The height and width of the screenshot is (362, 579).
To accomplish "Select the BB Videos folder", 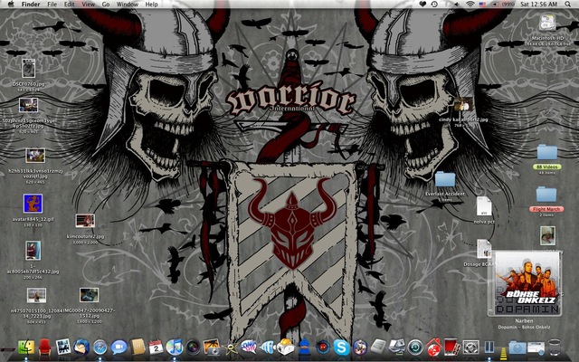I will point(546,152).
